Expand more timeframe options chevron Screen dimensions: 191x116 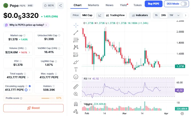(x=179, y=15)
